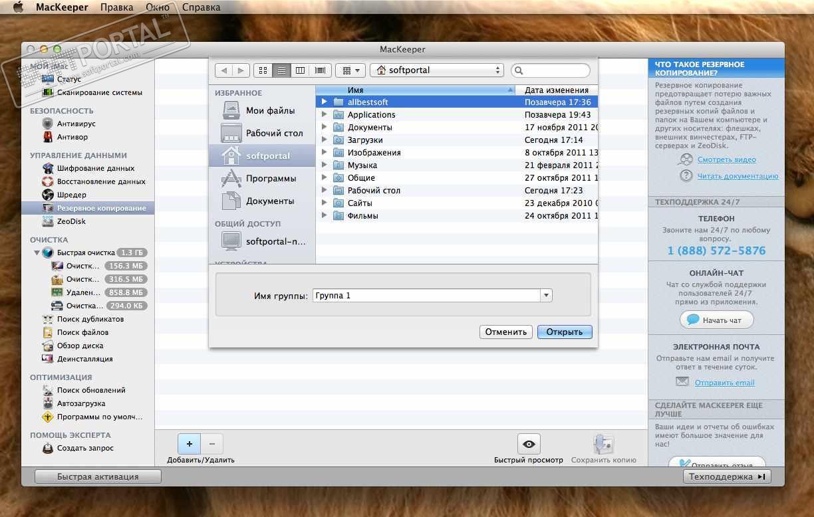The width and height of the screenshot is (814, 517).
Task: Open ZeoDisk icon in sidebar
Action: click(48, 221)
